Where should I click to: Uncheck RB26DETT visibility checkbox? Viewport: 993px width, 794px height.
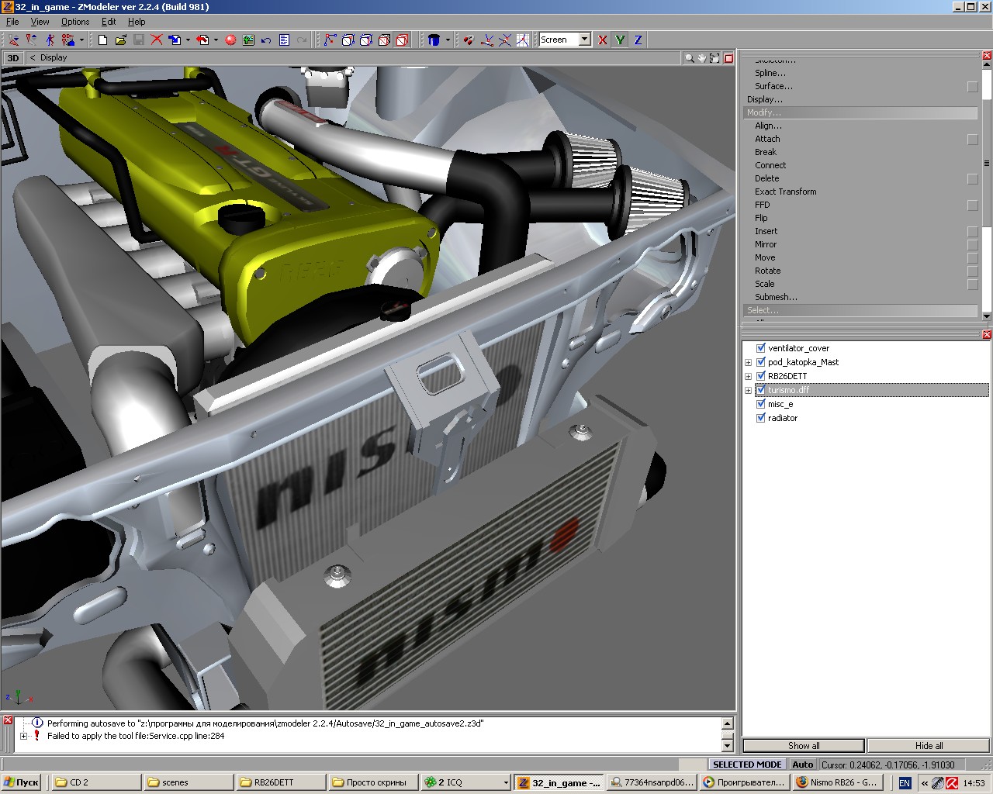tap(761, 376)
